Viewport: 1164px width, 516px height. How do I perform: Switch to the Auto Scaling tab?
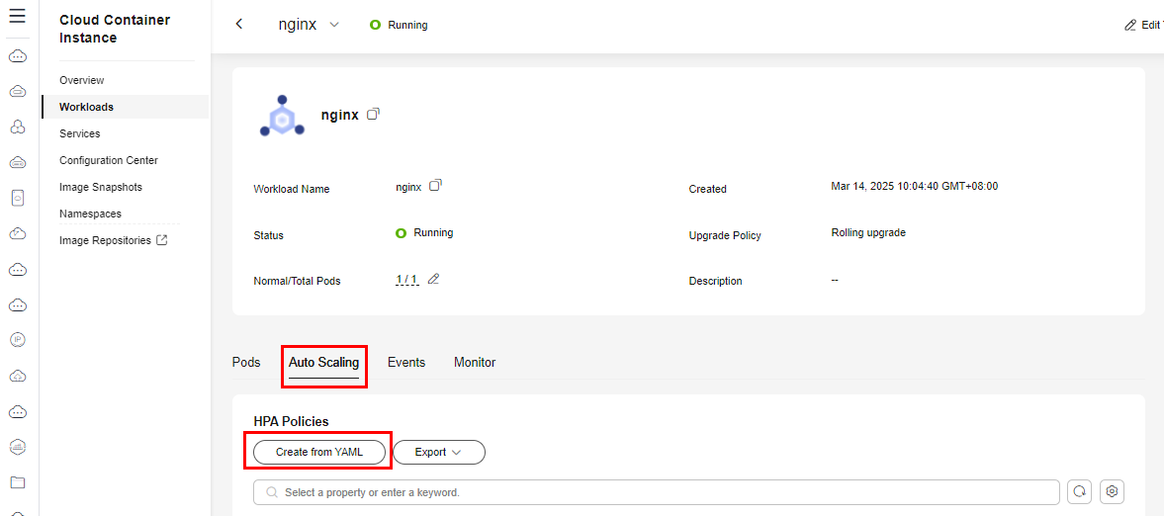click(323, 363)
